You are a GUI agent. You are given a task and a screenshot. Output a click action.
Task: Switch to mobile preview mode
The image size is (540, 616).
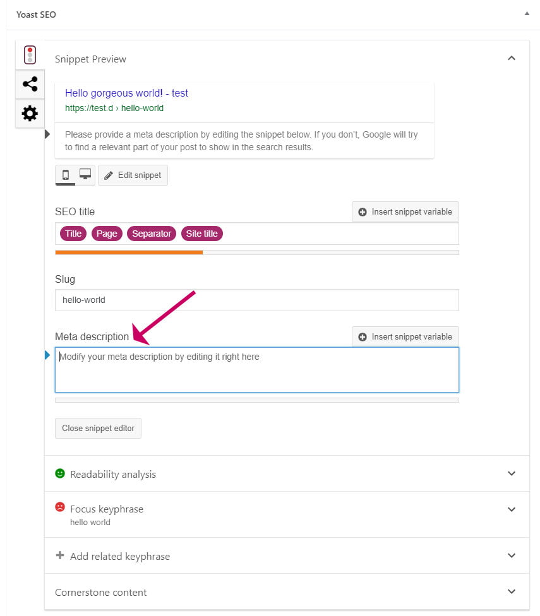[x=66, y=175]
